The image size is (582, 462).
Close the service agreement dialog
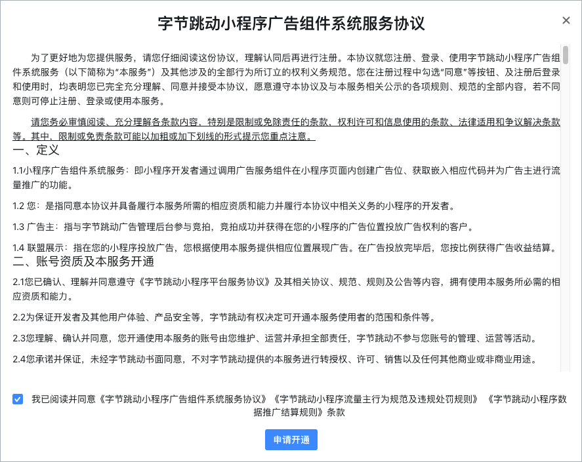coord(566,20)
